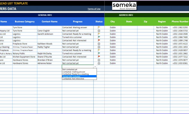Select the City column header
This screenshot has width=189, height=114.
coord(112,22)
